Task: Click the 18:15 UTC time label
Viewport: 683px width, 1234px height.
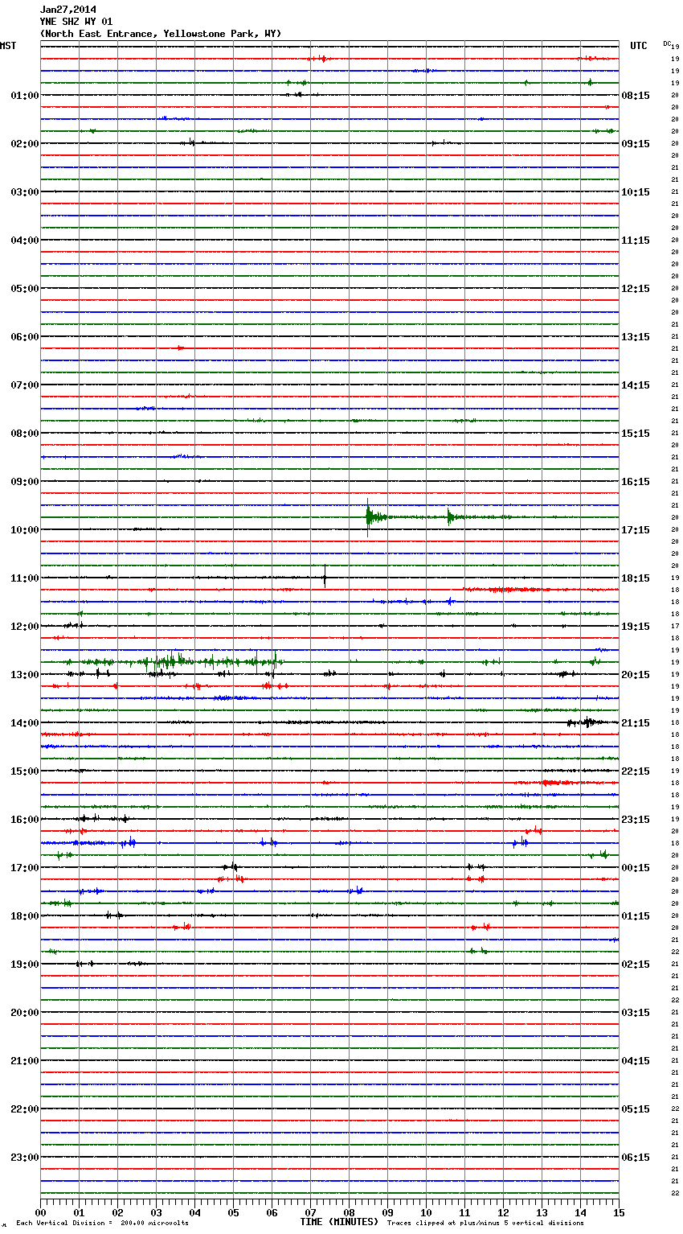Action: click(x=636, y=578)
